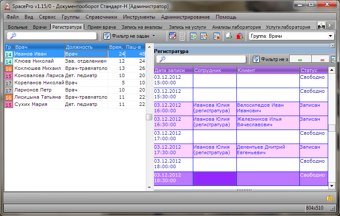
Task: Expand the 'Группа: Врачи' combo box
Action: click(330, 36)
